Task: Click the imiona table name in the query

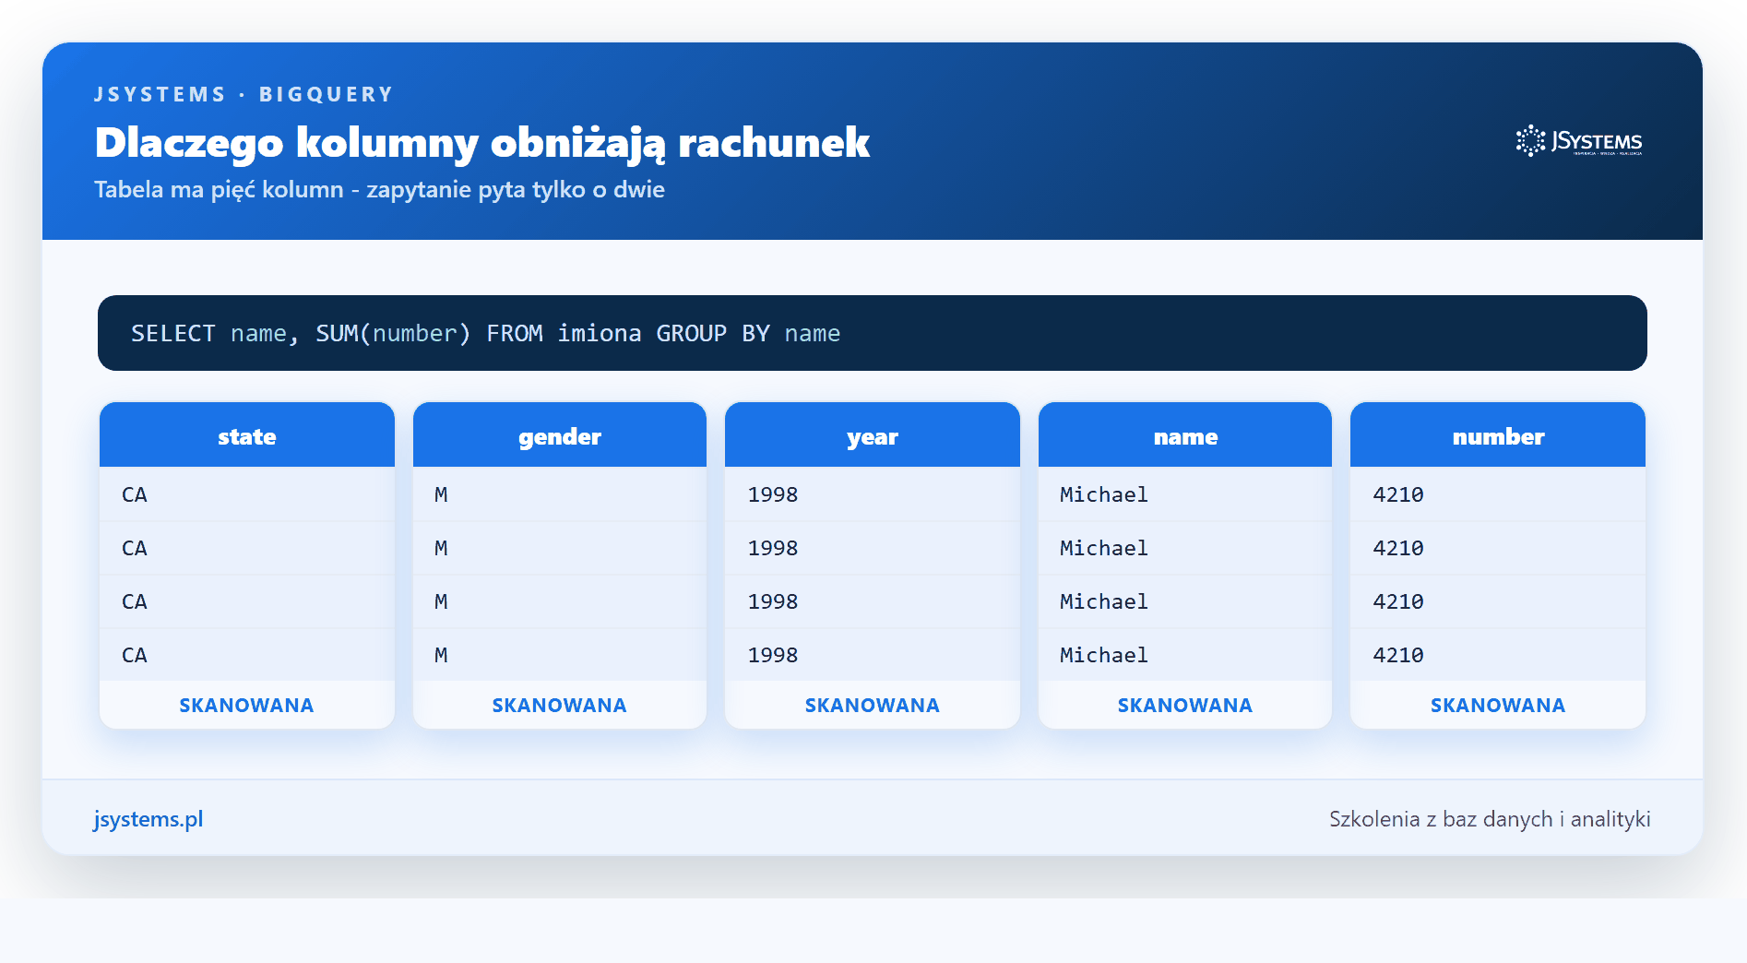Action: 600,333
